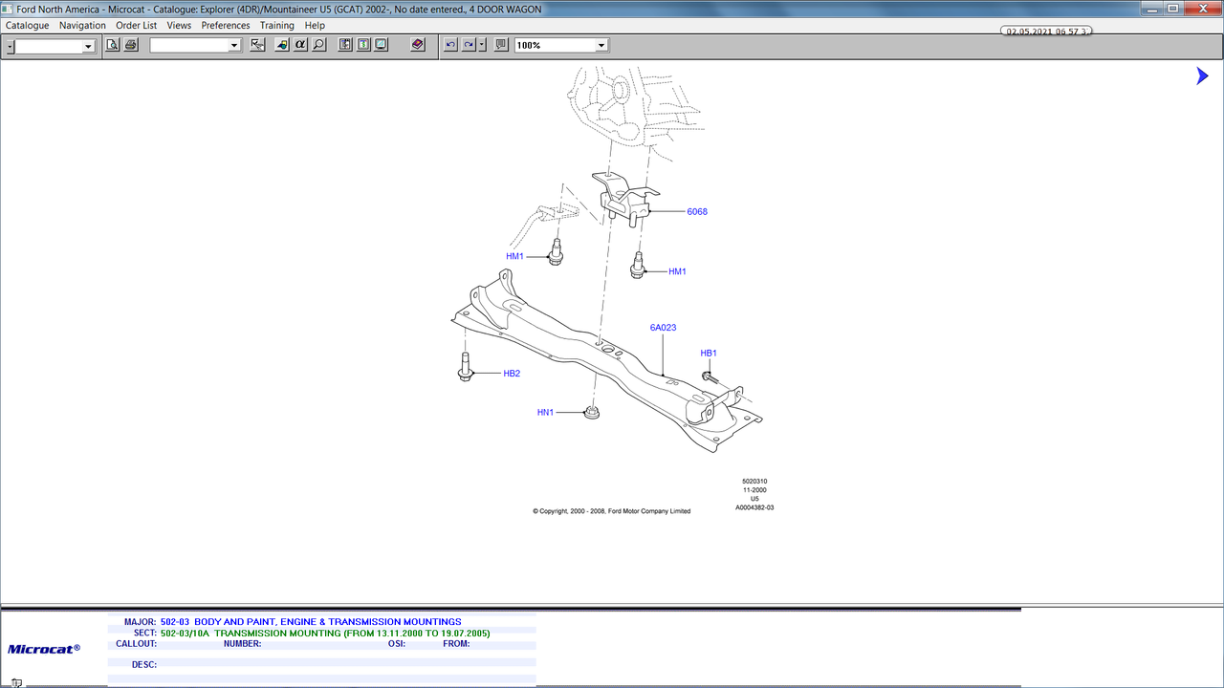Open the Catalogue menu
The height and width of the screenshot is (688, 1224).
(28, 26)
